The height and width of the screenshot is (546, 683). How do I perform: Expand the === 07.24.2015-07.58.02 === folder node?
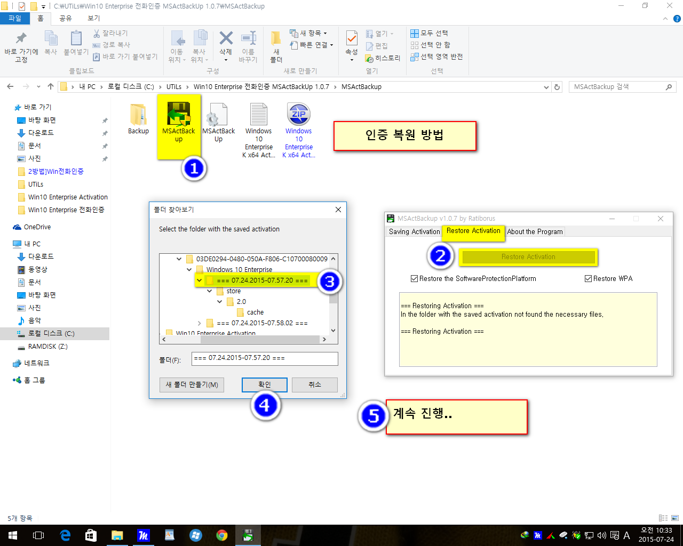[199, 323]
